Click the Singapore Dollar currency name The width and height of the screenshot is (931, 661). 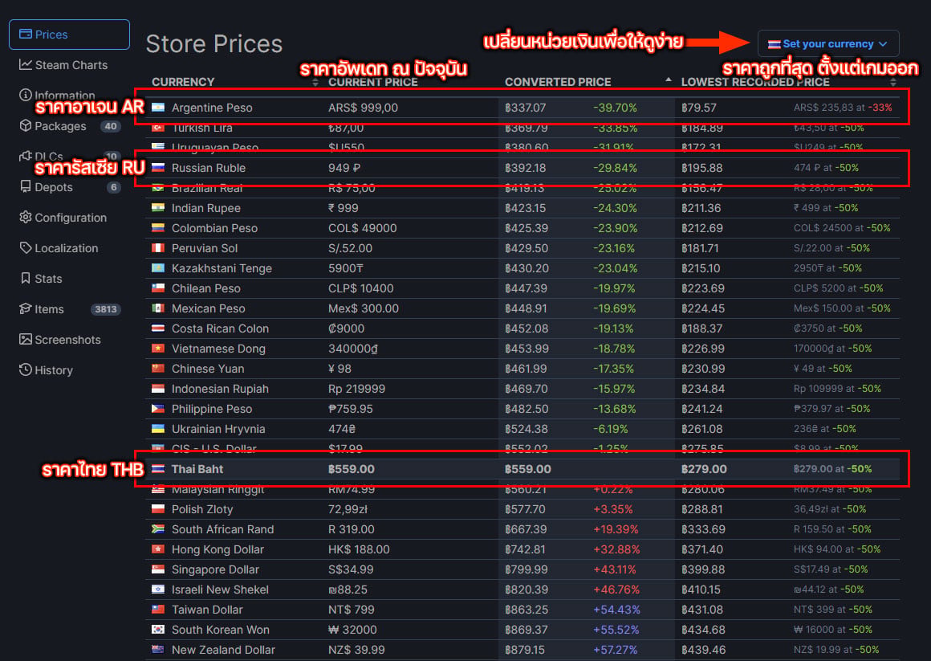click(215, 569)
